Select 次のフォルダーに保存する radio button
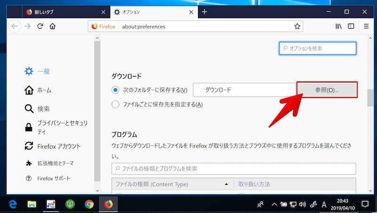Image resolution: width=377 pixels, height=213 pixels. click(115, 90)
